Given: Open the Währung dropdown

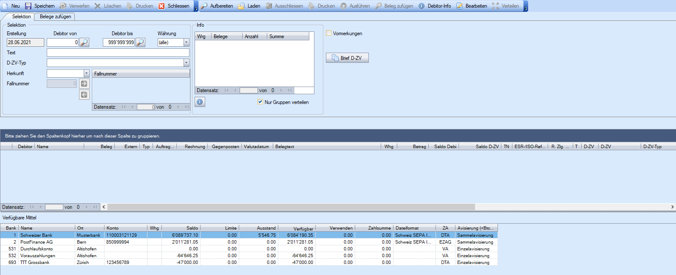Looking at the screenshot, I should (186, 42).
